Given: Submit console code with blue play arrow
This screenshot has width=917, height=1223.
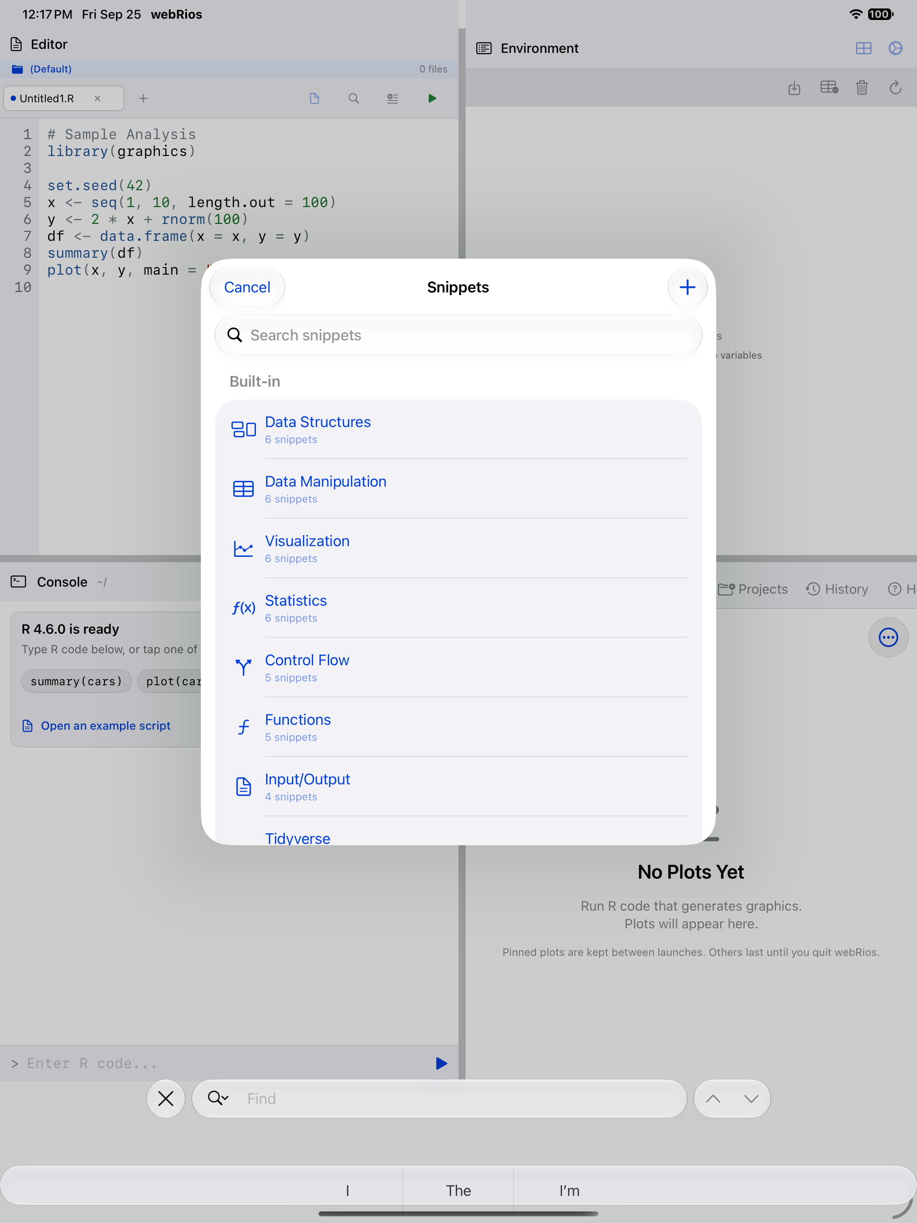Looking at the screenshot, I should point(441,1063).
